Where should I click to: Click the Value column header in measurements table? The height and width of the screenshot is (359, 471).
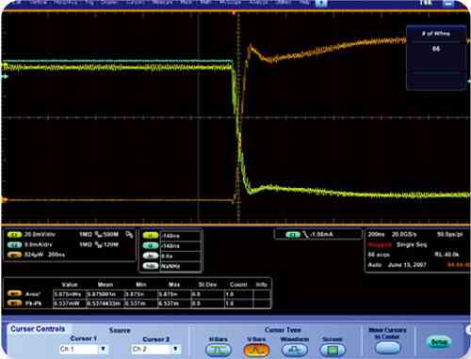70,285
